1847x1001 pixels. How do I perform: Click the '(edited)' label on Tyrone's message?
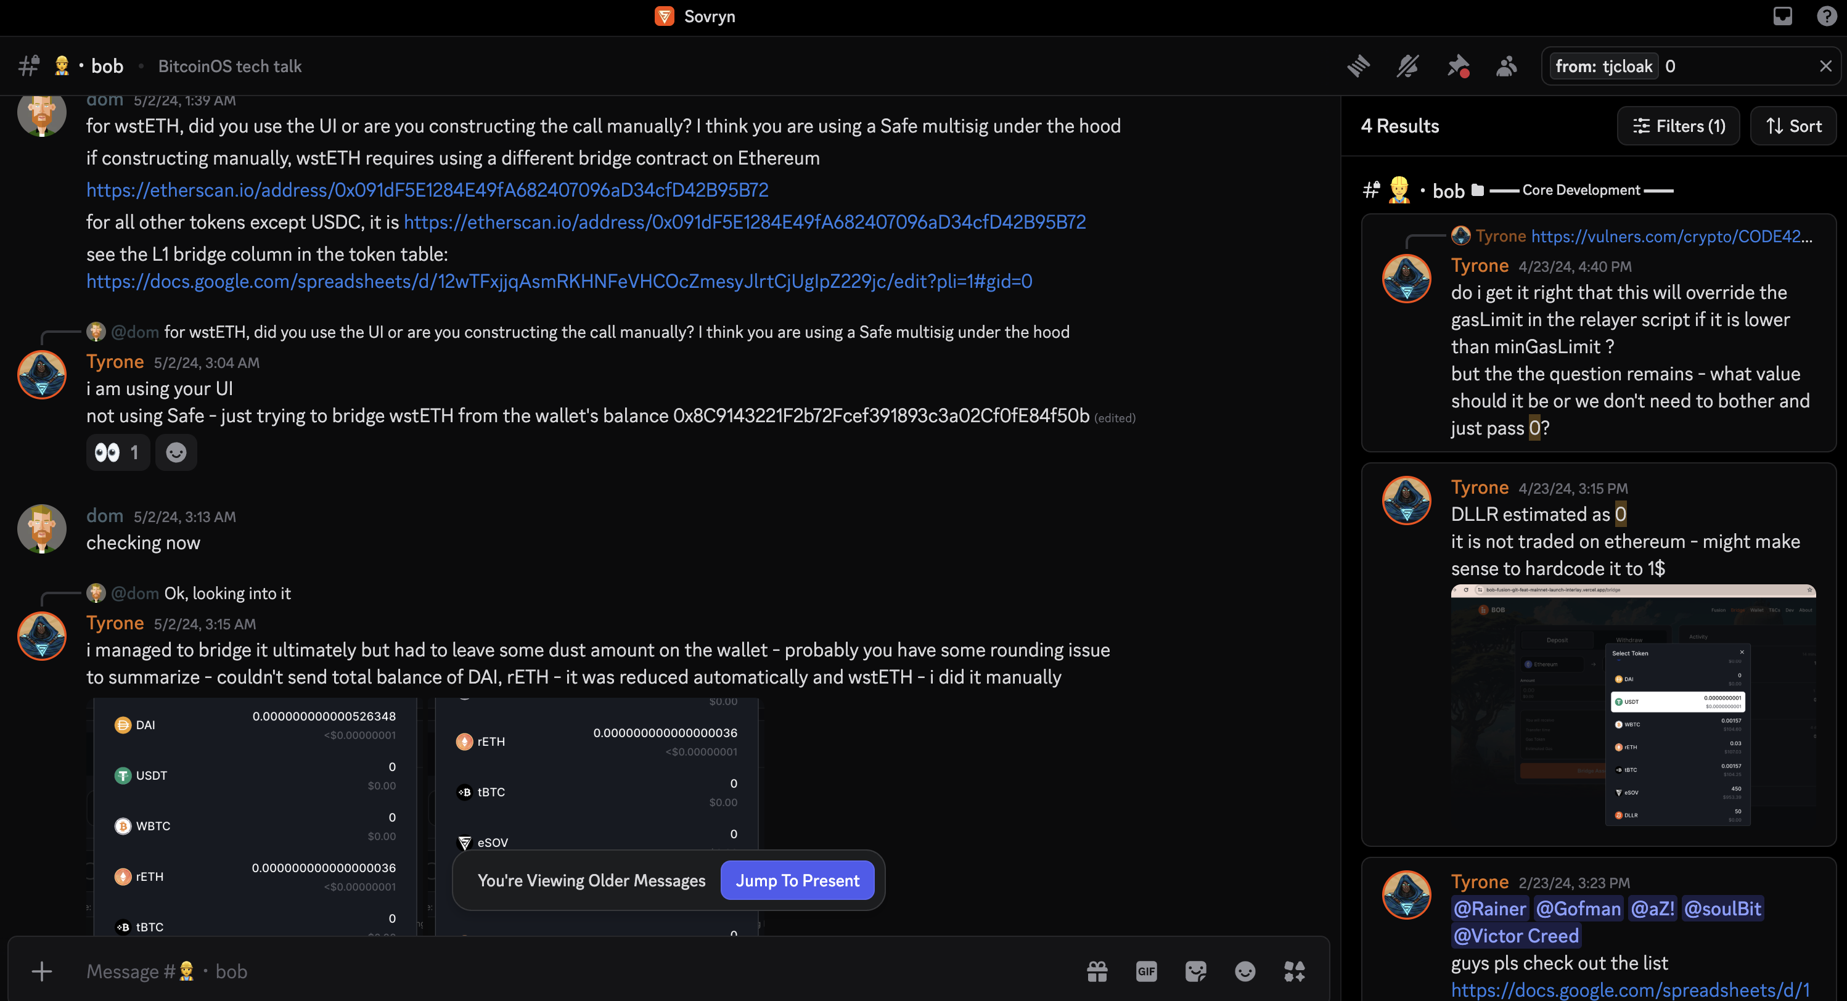tap(1114, 418)
